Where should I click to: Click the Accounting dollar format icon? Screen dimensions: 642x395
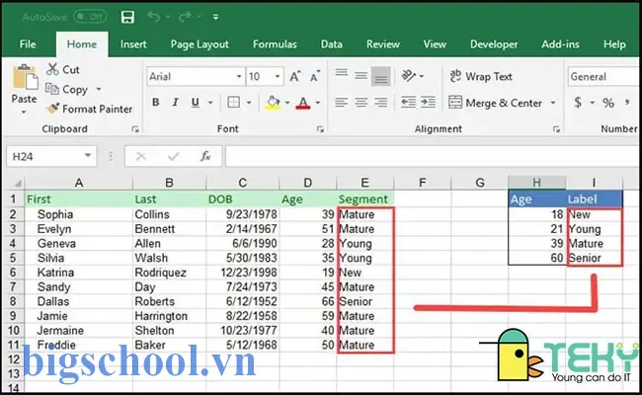click(578, 103)
